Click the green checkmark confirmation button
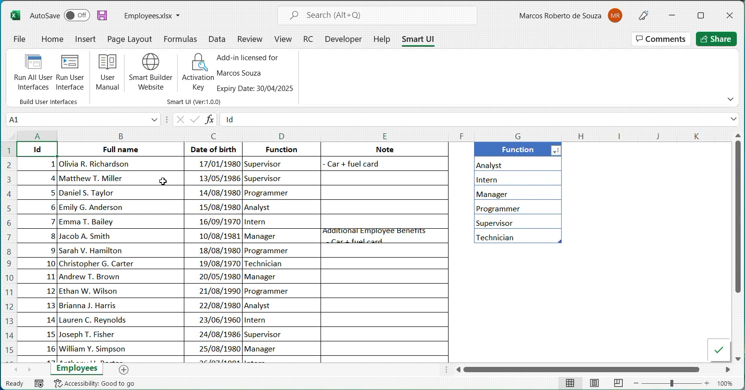This screenshot has height=390, width=745. point(719,351)
